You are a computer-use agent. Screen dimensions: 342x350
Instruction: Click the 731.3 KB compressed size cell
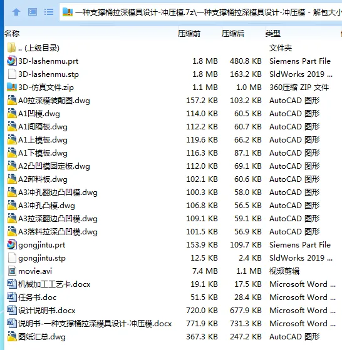pyautogui.click(x=246, y=324)
